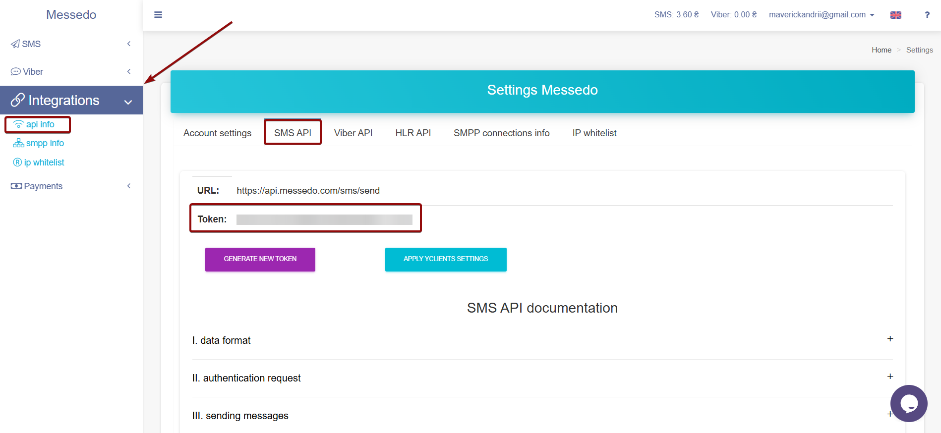Expand the data format section plus

click(x=890, y=339)
